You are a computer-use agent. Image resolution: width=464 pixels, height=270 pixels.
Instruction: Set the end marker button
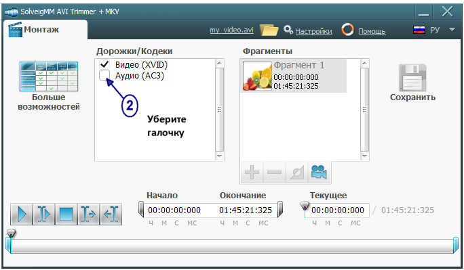click(x=111, y=215)
